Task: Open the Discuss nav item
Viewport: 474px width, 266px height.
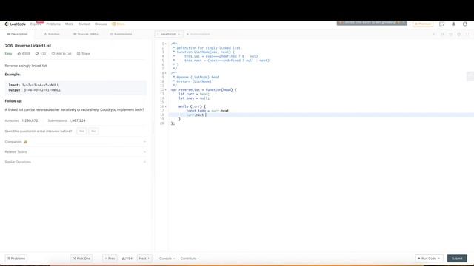Action: [x=101, y=24]
